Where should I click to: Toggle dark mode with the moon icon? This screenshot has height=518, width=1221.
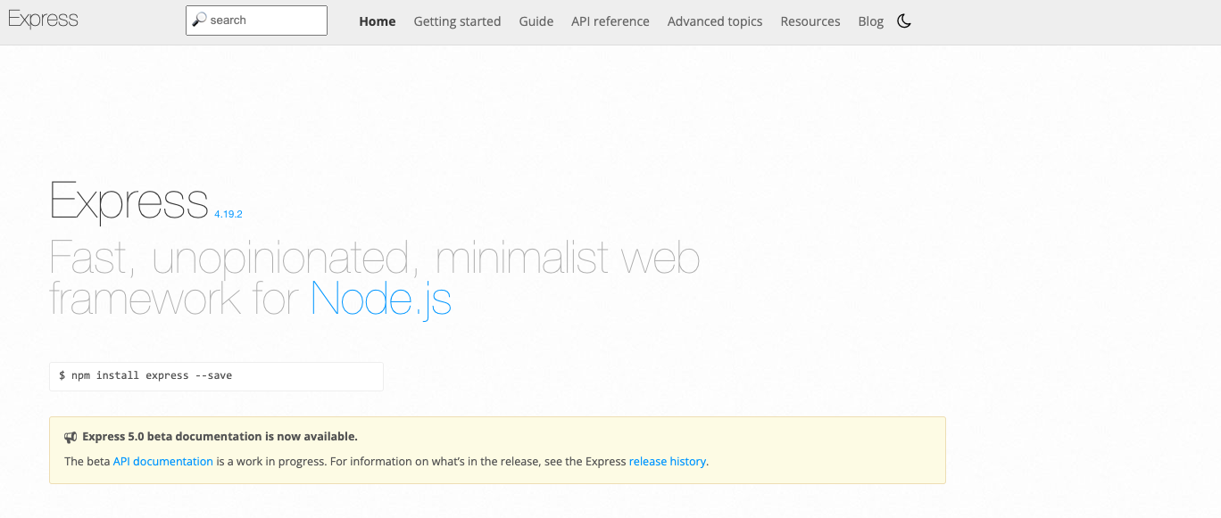coord(904,21)
